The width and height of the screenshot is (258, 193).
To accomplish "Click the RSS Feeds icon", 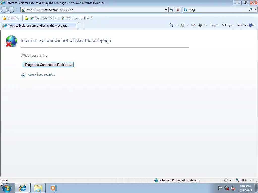I will (x=183, y=25).
